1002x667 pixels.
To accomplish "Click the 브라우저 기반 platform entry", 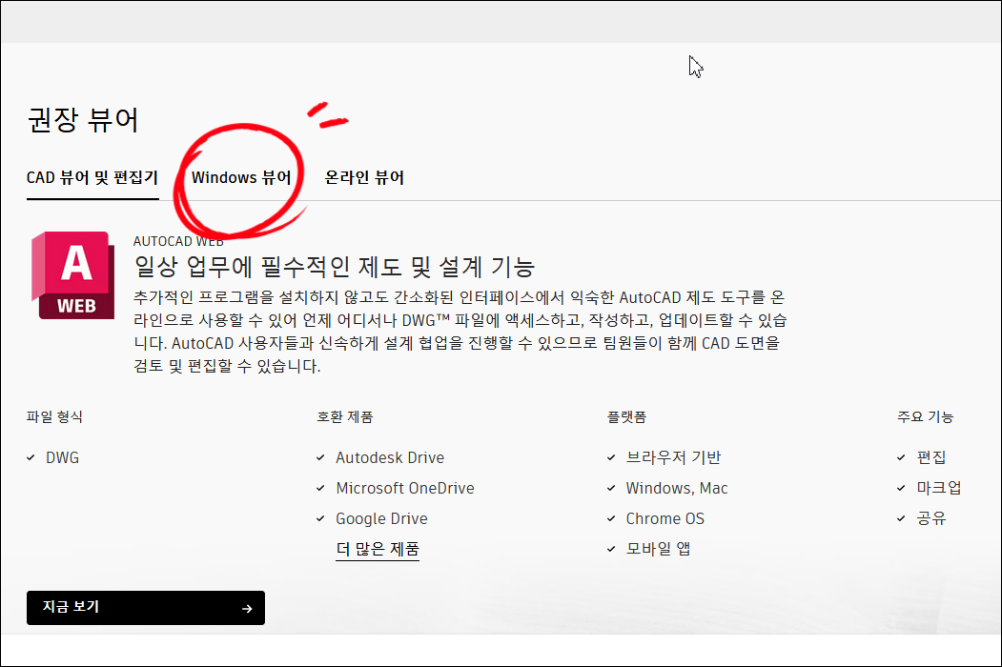I will tap(673, 457).
